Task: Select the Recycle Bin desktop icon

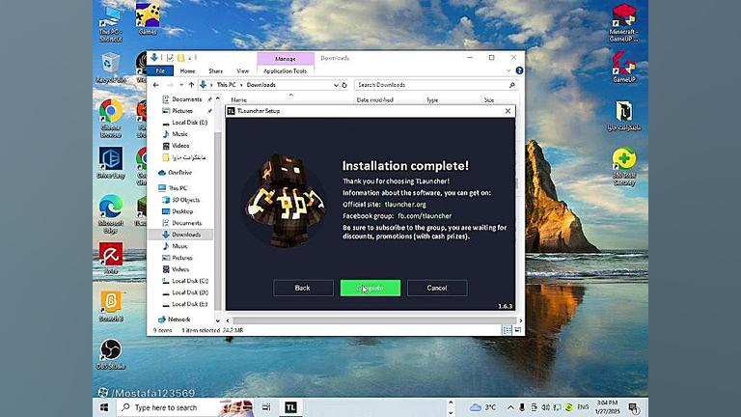Action: pyautogui.click(x=111, y=69)
